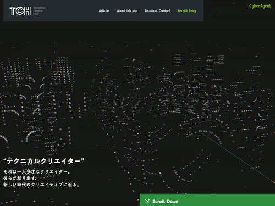The image size is (275, 206).
Task: Click the Scroll Down button
Action: (x=207, y=200)
